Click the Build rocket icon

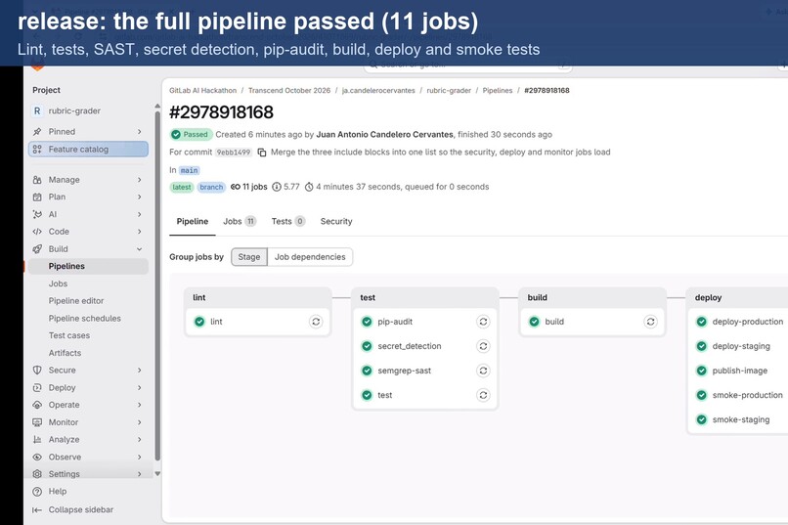point(37,249)
